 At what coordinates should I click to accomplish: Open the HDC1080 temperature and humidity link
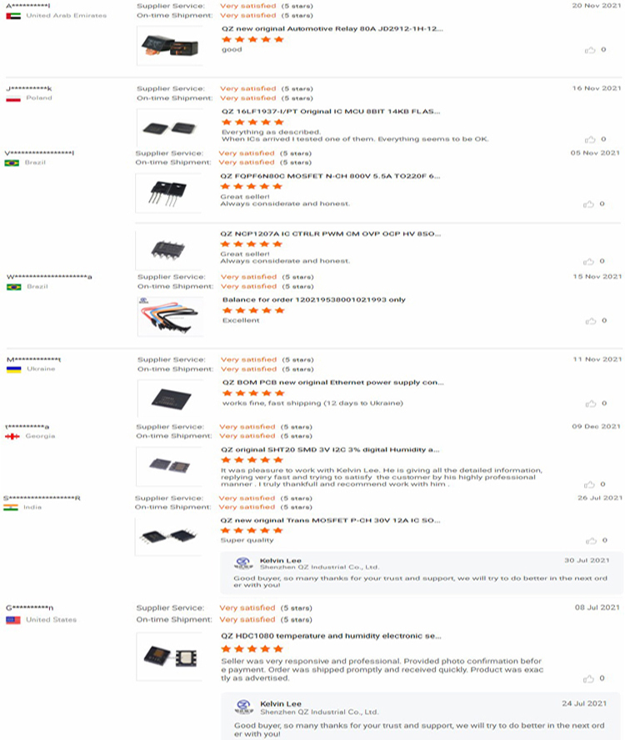tap(331, 636)
